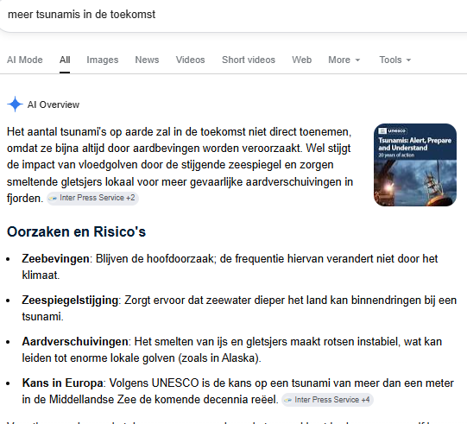Viewport: 467px width, 424px height.
Task: Click the AI Overview label
Action: (x=54, y=104)
